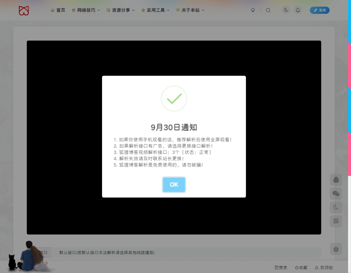Show the QR code icon in sidebar
351x273 pixels.
pos(336,222)
